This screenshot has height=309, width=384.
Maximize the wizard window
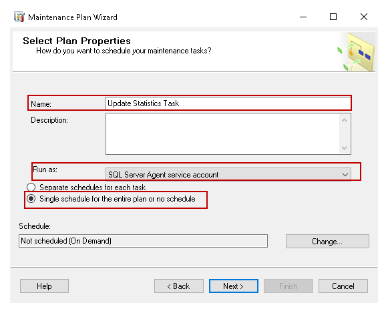coord(333,17)
